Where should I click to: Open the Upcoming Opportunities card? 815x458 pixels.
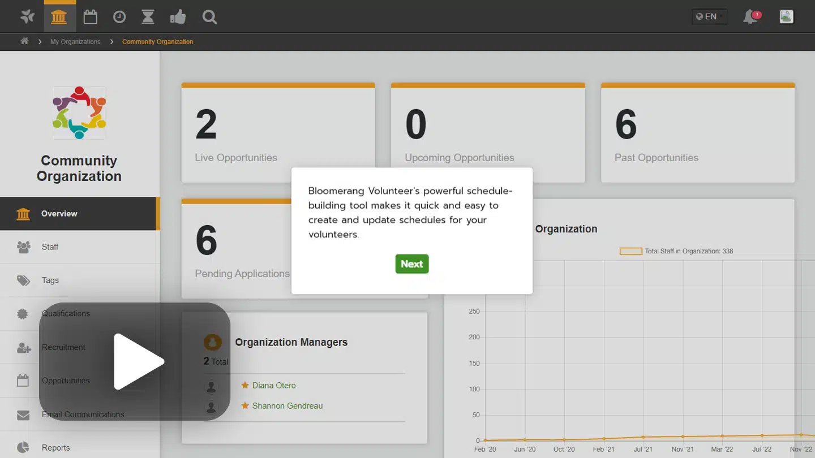(488, 133)
